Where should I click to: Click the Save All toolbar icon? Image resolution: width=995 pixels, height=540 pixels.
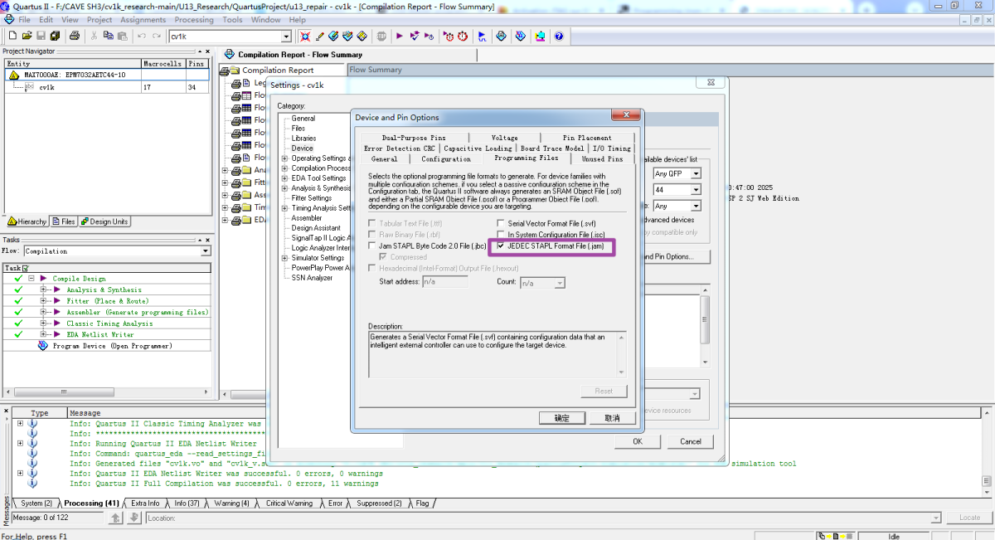[x=56, y=36]
